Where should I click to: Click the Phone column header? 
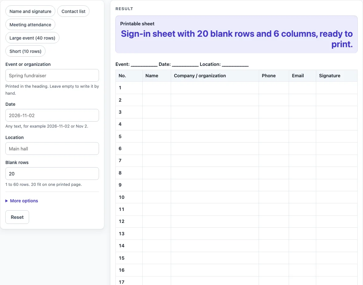[x=274, y=76]
